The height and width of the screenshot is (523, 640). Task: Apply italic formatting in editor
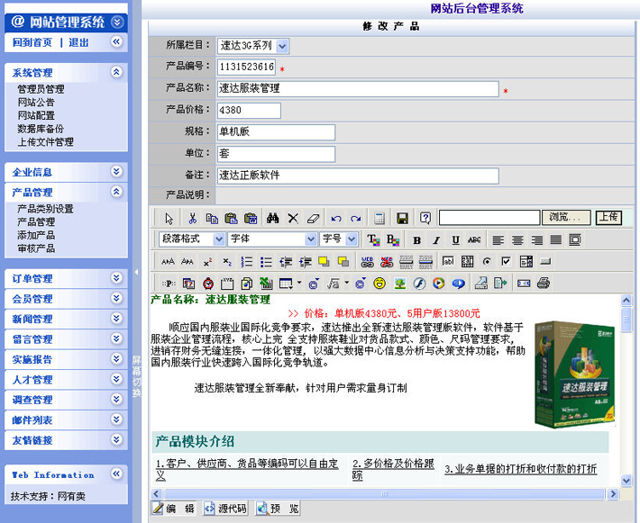[x=436, y=240]
